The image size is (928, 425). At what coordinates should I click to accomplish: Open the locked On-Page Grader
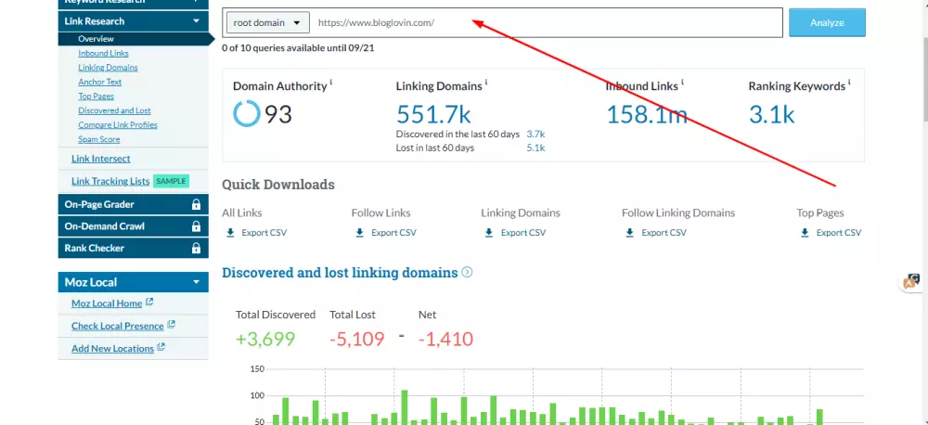133,204
